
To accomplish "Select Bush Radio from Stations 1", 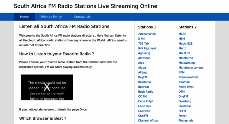I will [x=146, y=92].
